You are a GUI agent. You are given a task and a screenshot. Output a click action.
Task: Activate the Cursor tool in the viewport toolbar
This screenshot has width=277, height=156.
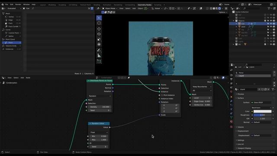[x=99, y=23]
